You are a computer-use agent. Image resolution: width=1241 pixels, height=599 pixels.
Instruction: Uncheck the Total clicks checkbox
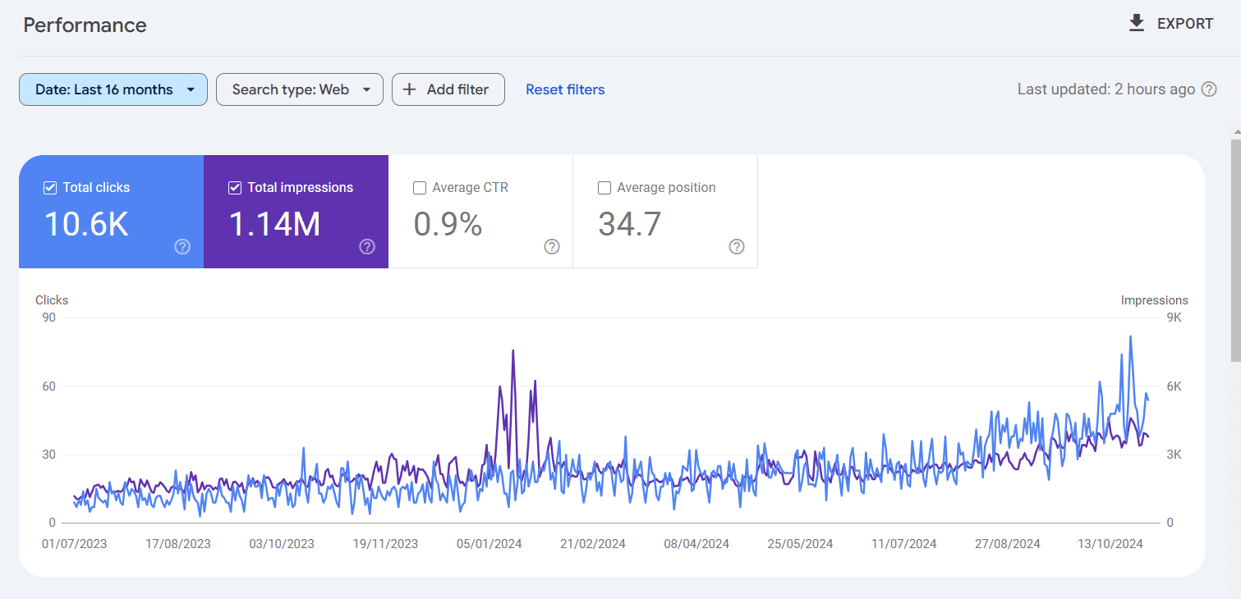[x=50, y=187]
